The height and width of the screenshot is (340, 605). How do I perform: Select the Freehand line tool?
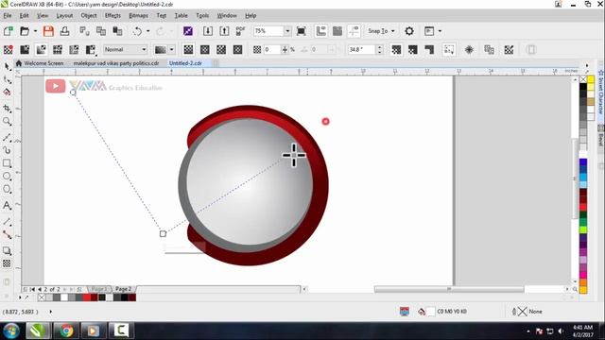click(7, 137)
